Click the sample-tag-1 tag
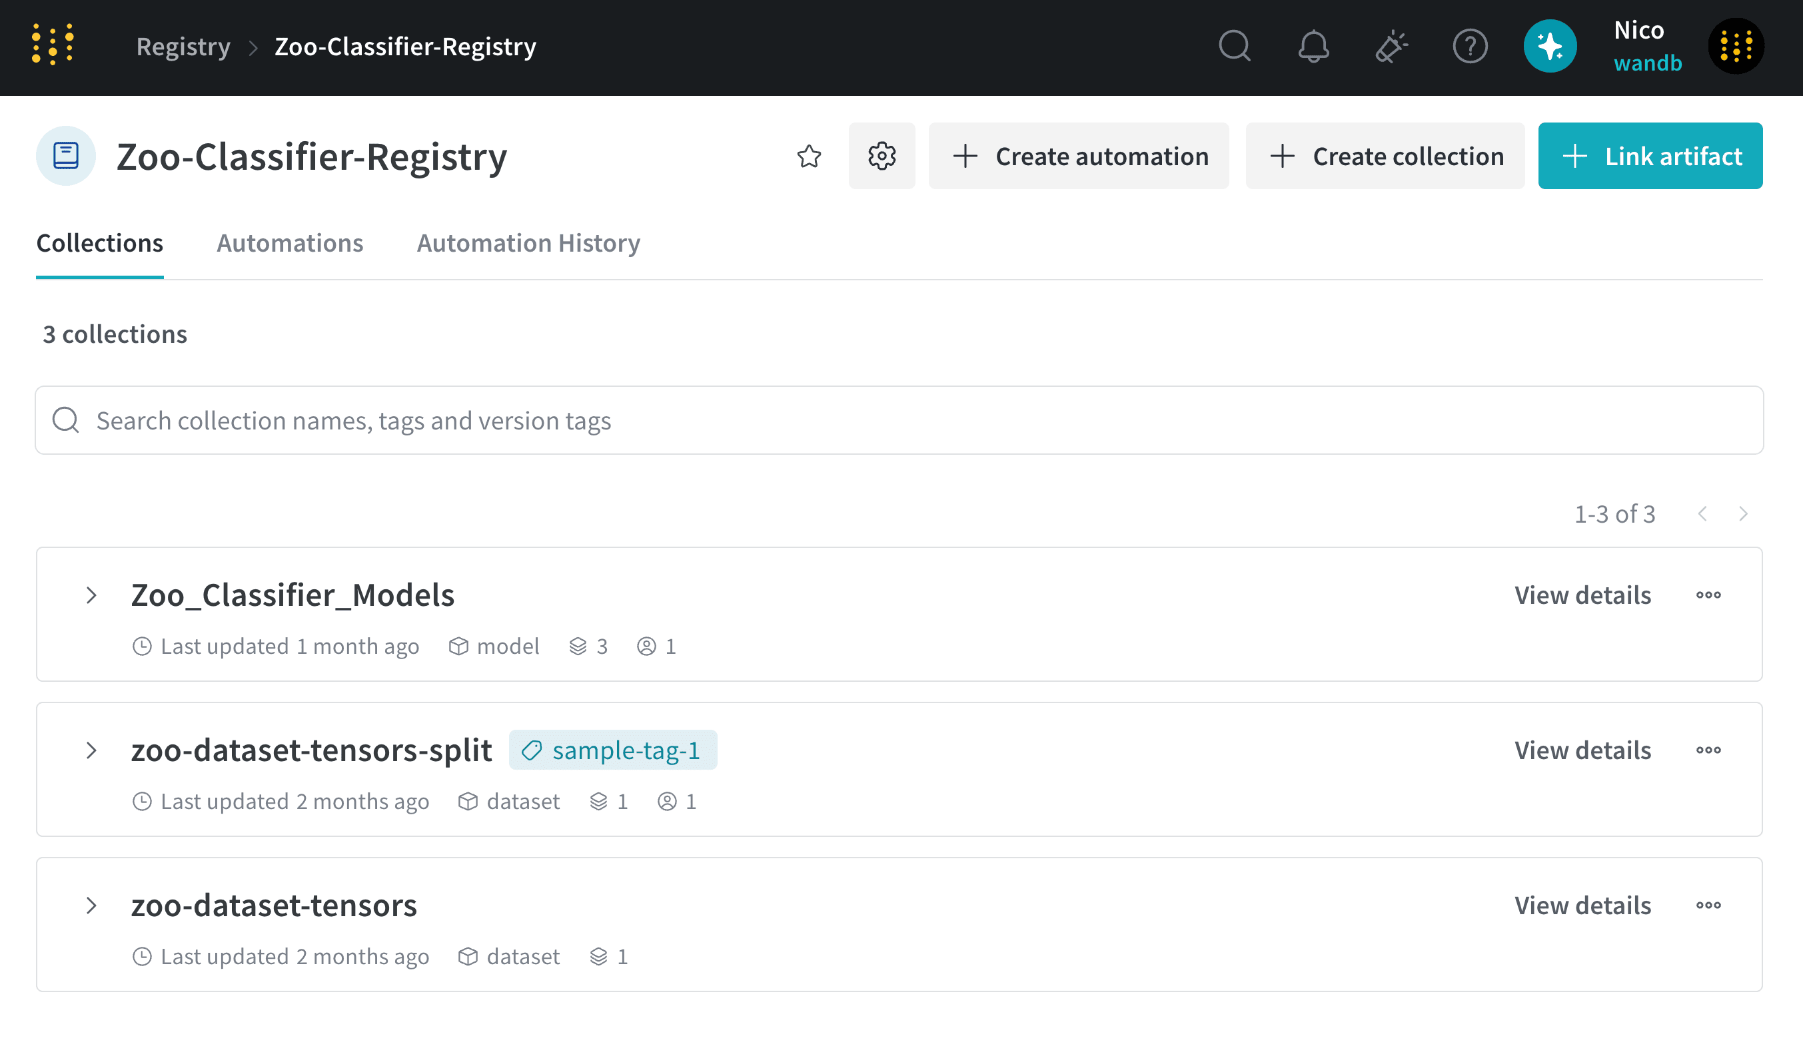The width and height of the screenshot is (1803, 1064). click(613, 750)
